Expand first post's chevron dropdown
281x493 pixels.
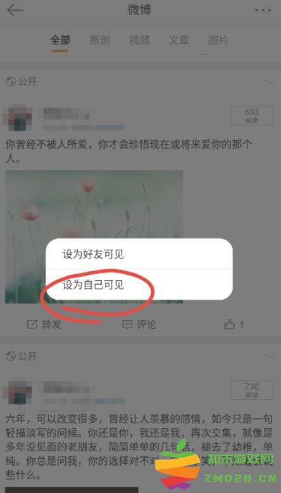click(x=270, y=82)
